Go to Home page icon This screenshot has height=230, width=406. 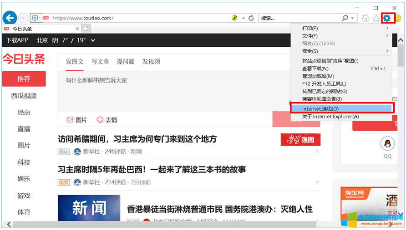tap(365, 18)
